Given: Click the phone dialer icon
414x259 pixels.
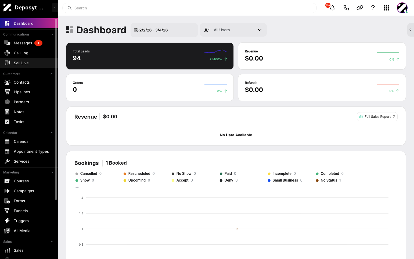Looking at the screenshot, I should pos(346,8).
